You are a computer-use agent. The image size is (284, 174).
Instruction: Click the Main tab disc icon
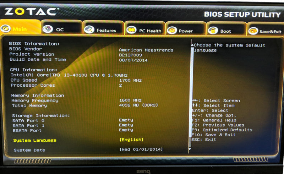click(x=6, y=28)
